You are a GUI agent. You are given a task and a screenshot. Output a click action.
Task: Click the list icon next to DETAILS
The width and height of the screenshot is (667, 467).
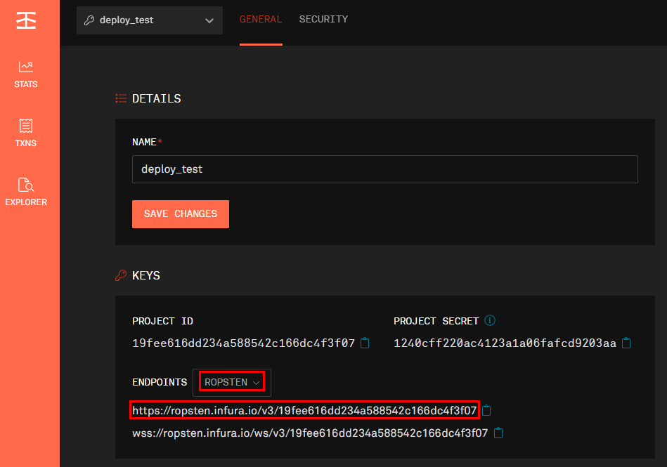tap(121, 98)
